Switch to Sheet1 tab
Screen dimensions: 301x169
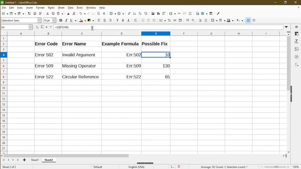(35, 160)
